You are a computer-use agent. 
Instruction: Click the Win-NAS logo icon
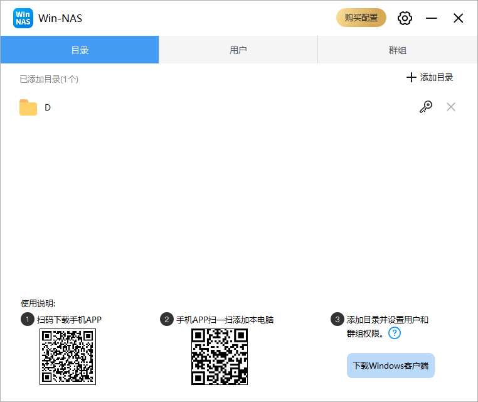click(x=23, y=18)
